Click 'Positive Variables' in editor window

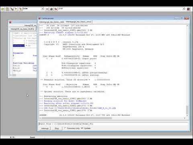[x=23, y=63]
